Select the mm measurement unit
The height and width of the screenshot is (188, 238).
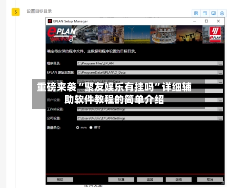click(78, 128)
